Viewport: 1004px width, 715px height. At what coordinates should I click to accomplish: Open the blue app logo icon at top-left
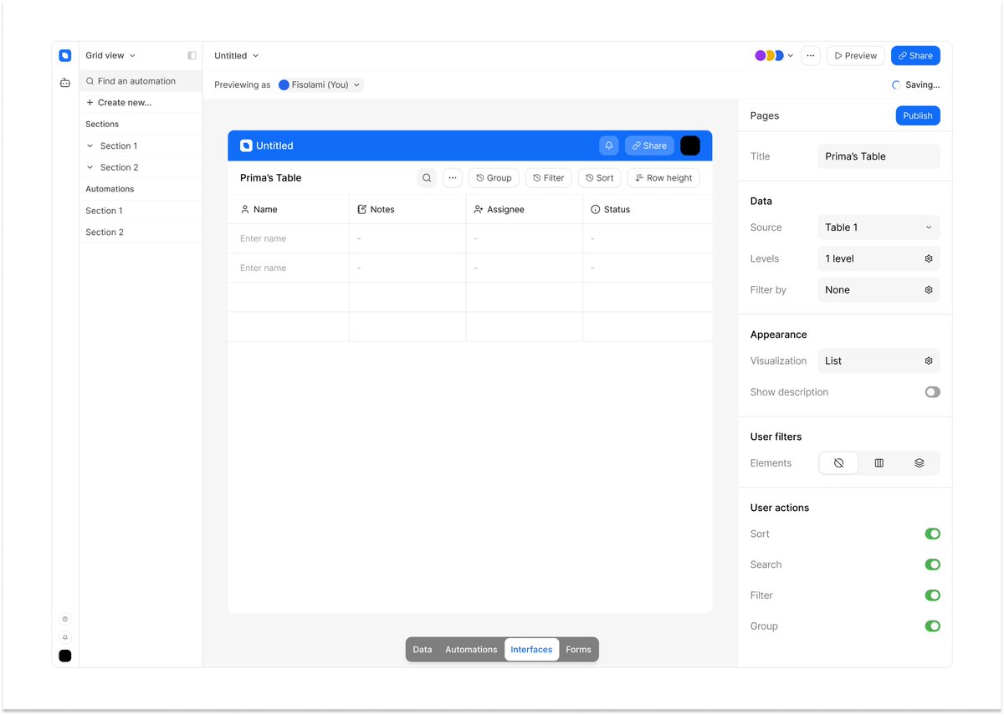click(65, 56)
